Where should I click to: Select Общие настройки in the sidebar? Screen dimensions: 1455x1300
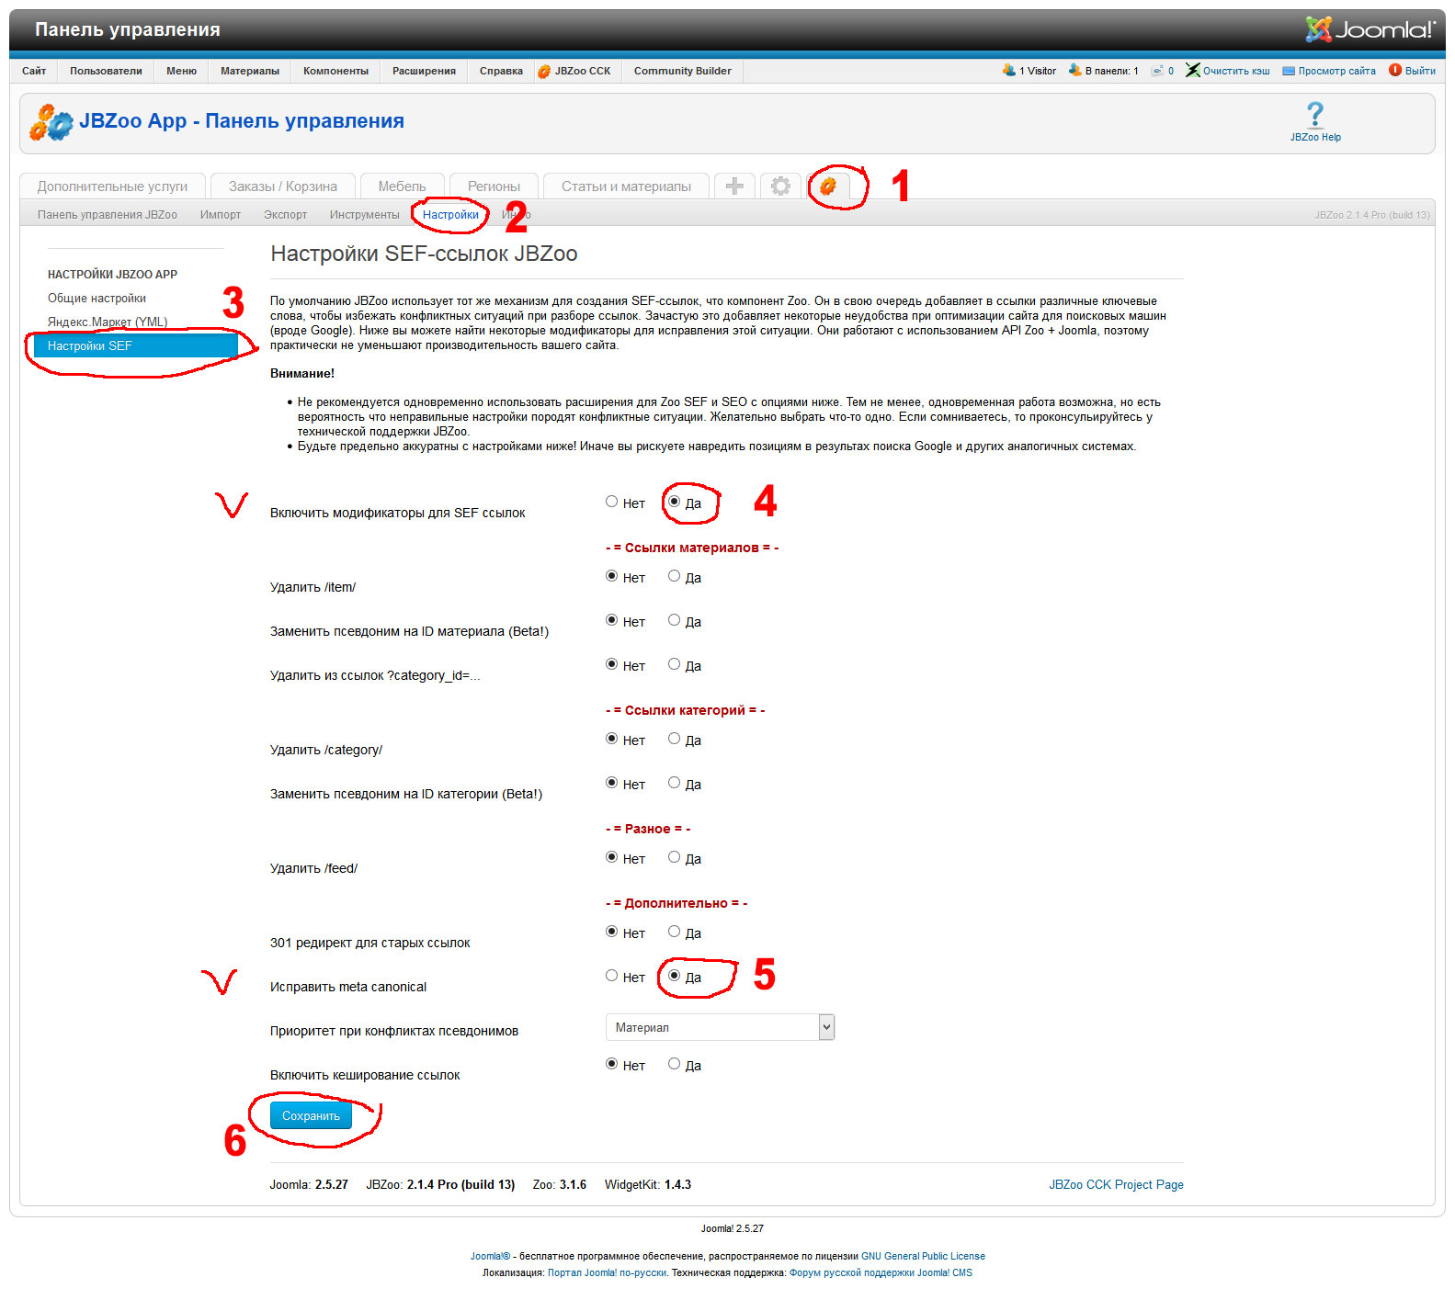point(97,299)
